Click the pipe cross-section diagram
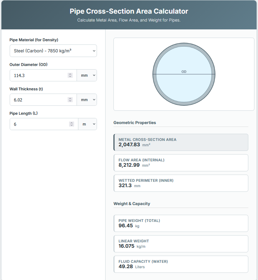Screen dimensions: 258x280 tap(184, 86)
